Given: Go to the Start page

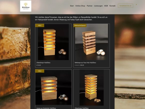Looking at the screenshot, I should (72, 6).
